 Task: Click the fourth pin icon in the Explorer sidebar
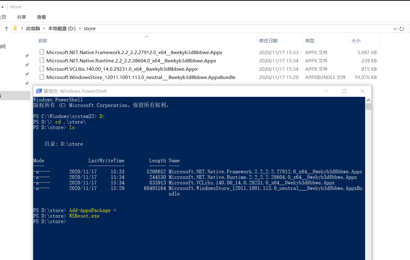(27, 83)
